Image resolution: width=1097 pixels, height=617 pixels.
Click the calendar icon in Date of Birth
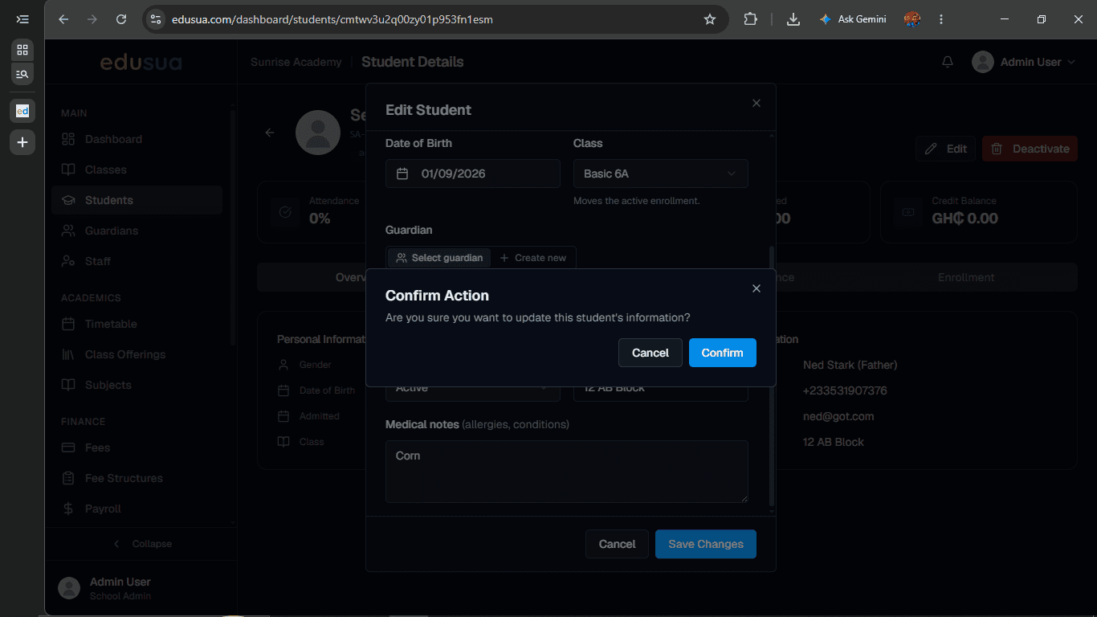point(403,174)
